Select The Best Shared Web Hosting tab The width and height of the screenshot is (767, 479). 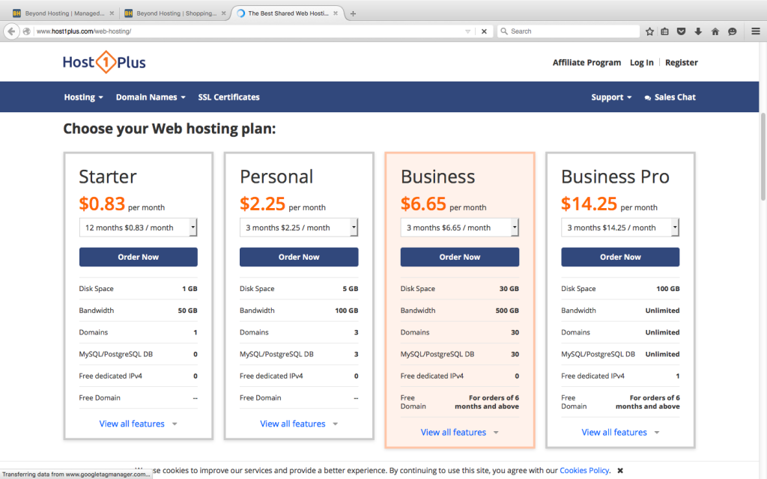287,13
